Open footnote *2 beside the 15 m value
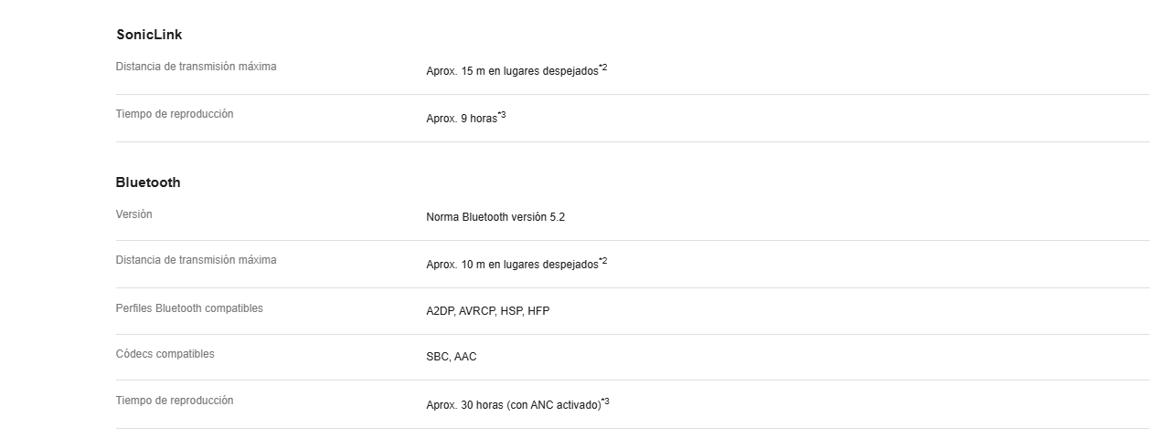The width and height of the screenshot is (1160, 448). pos(603,68)
